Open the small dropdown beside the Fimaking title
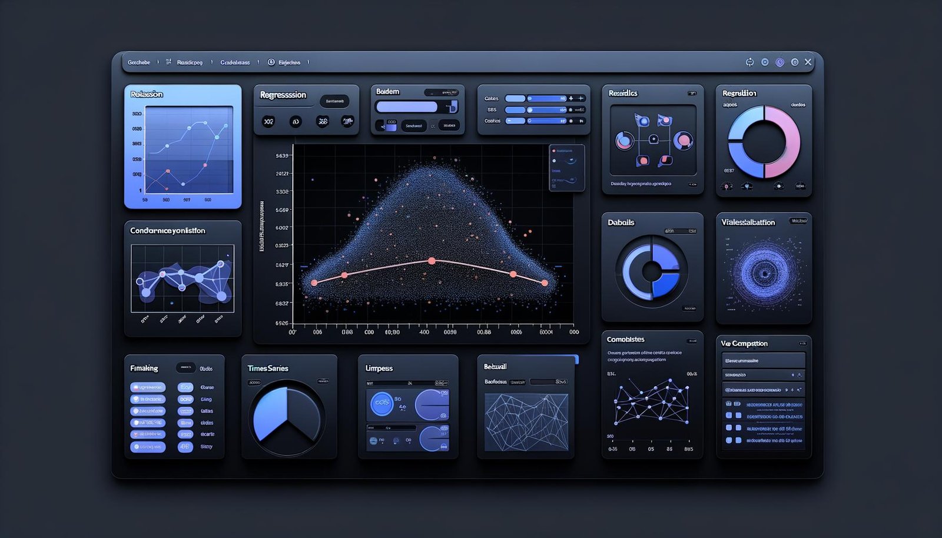The image size is (942, 538). point(185,368)
